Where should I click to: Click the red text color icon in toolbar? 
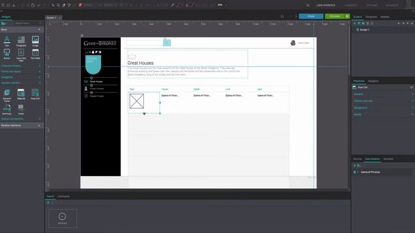(80, 5)
